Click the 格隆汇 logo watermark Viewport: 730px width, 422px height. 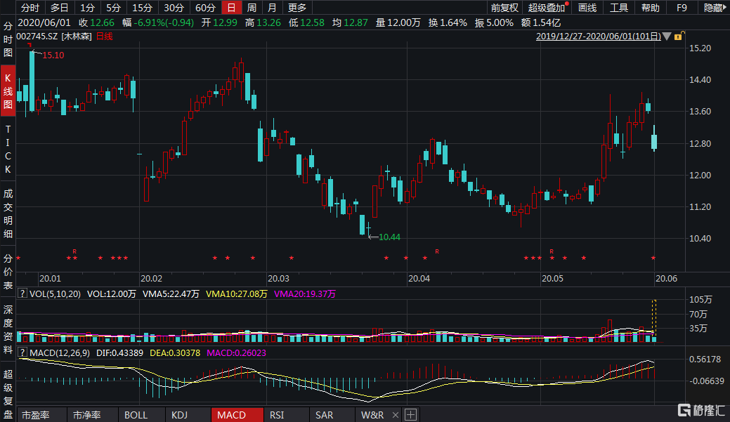point(700,409)
